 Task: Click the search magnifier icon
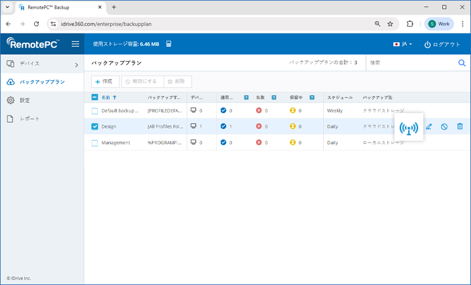tap(462, 63)
